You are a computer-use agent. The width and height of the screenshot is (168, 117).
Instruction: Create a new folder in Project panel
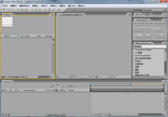point(7,77)
